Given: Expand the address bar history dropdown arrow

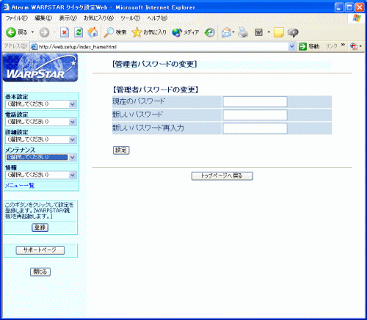Looking at the screenshot, I should [x=291, y=46].
